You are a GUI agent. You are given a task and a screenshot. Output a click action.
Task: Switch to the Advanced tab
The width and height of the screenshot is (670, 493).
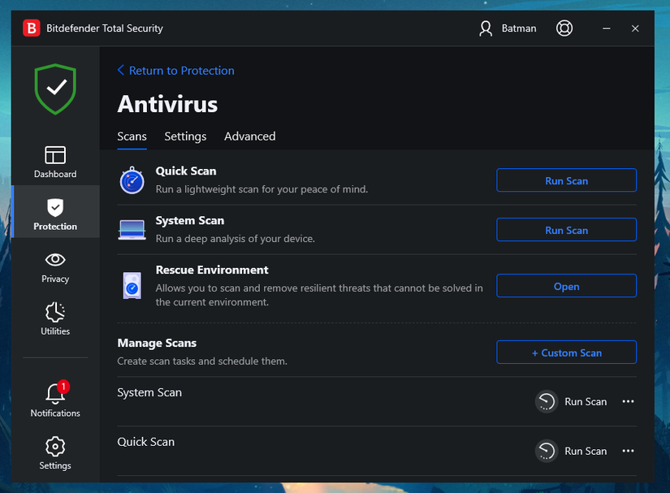[x=250, y=136]
